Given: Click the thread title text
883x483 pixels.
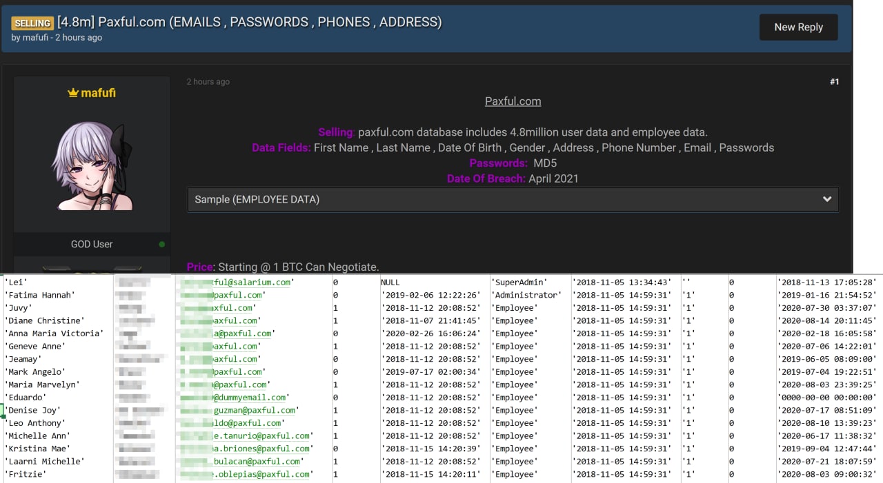Looking at the screenshot, I should (249, 22).
